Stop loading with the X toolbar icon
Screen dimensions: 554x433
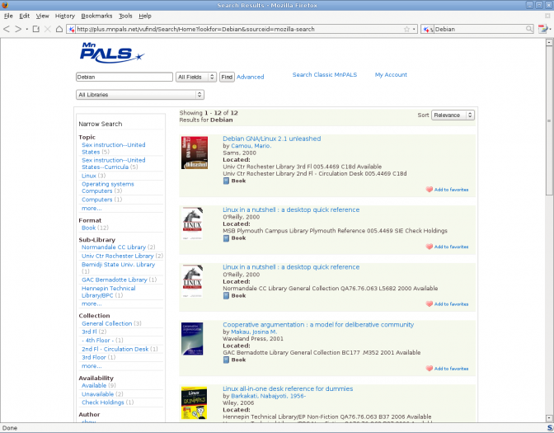click(x=47, y=29)
